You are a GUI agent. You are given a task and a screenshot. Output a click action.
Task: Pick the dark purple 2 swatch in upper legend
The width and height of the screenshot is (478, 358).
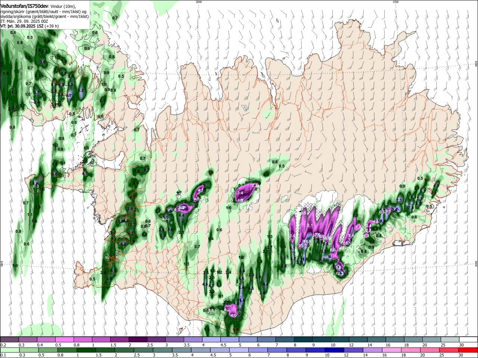click(138, 340)
